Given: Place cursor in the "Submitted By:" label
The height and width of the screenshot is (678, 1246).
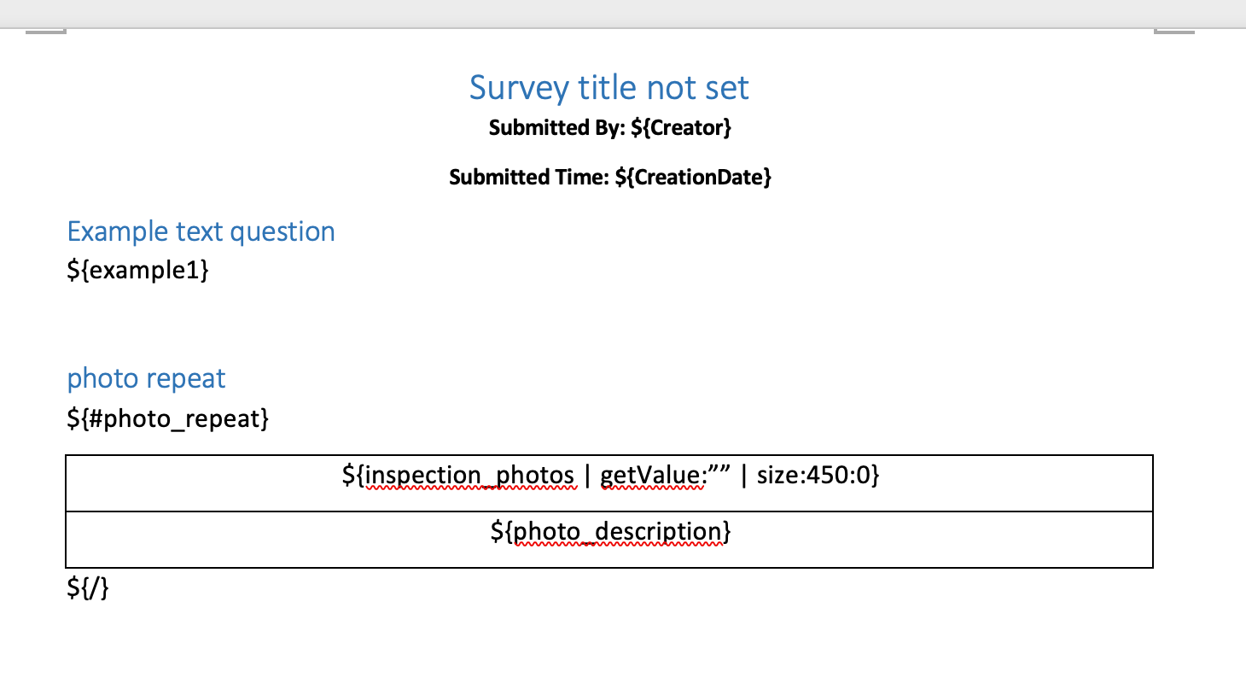Looking at the screenshot, I should click(557, 128).
